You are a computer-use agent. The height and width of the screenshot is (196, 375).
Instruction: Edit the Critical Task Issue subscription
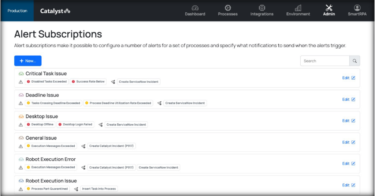(348, 78)
